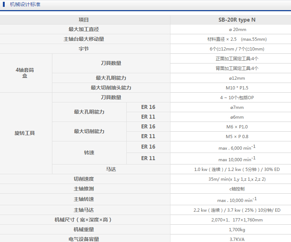Screen dimensions: 291x242
Task: Click the 主轴台最大移动量 cell
Action: tap(84, 39)
